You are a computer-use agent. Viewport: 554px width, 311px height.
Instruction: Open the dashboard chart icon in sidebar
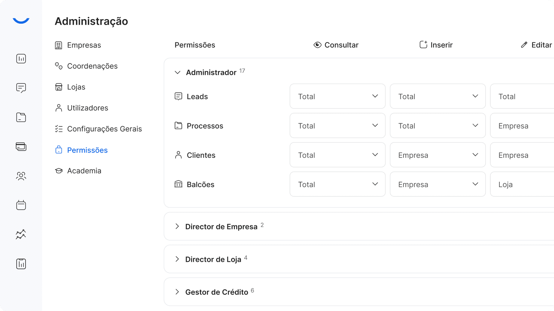click(x=21, y=59)
